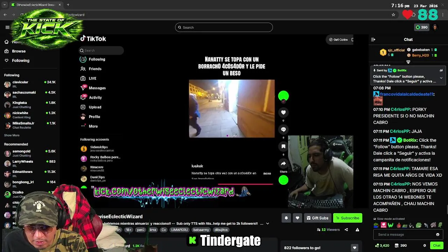The height and width of the screenshot is (252, 448).
Task: Click the LIMAPERU tag
Action: pos(180,230)
